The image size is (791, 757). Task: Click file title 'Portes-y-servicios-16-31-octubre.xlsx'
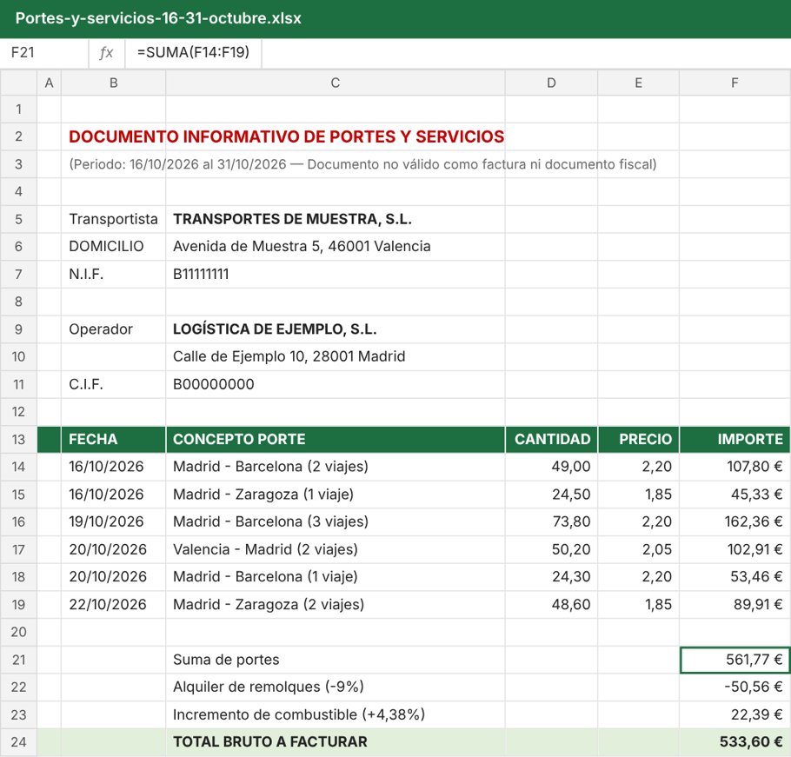click(x=158, y=18)
